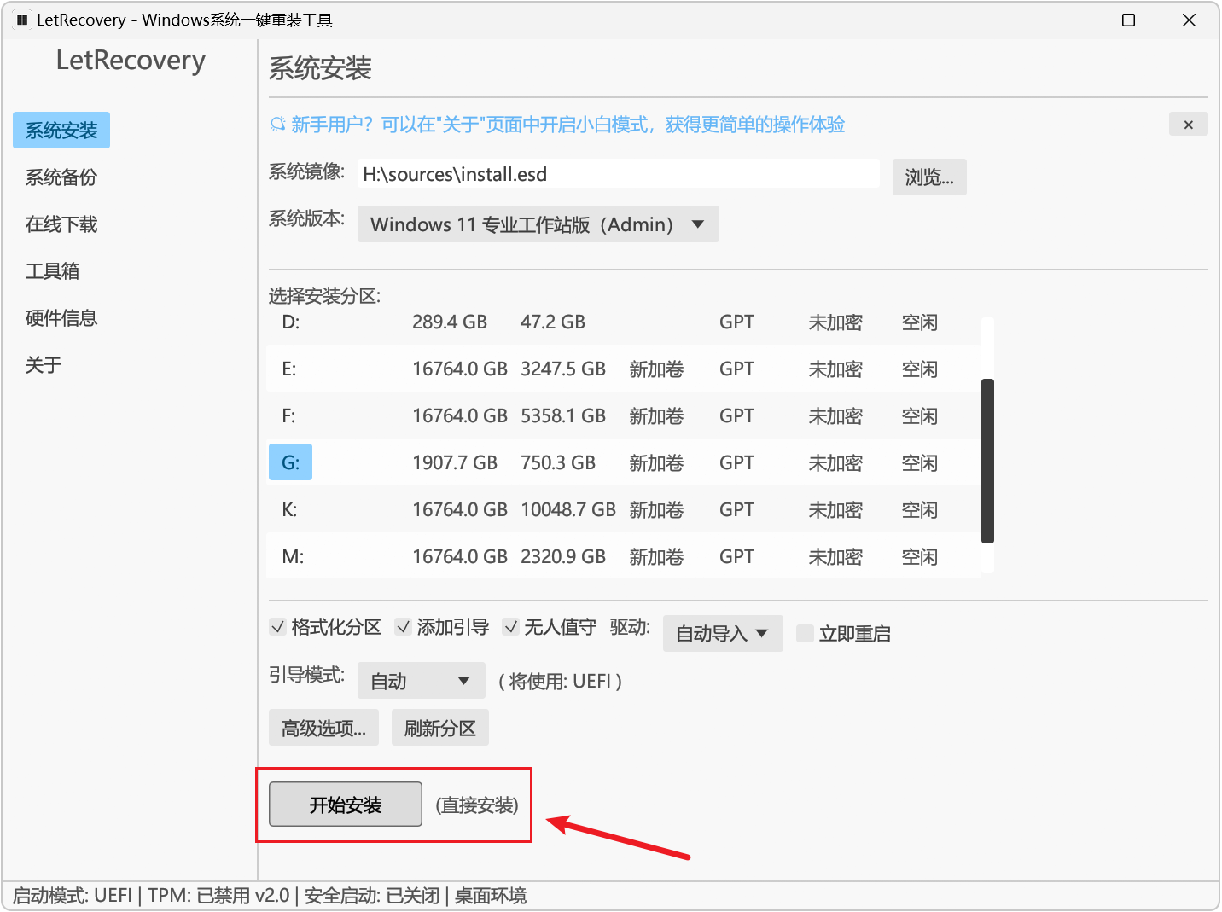Click the 10048.7 GB free space value
The height and width of the screenshot is (912, 1222).
tap(568, 509)
